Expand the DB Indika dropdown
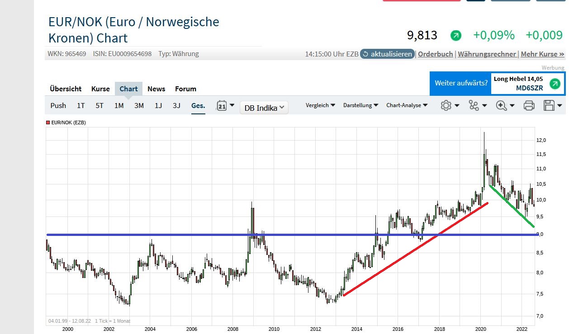This screenshot has height=334, width=569. (x=264, y=108)
